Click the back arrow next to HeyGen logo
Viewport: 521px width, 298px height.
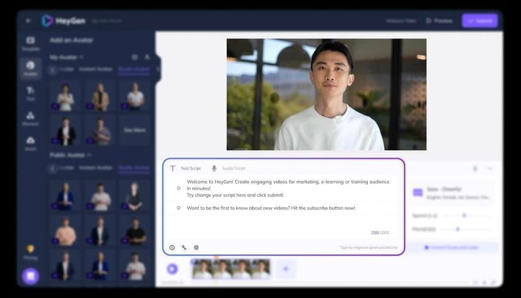(x=29, y=21)
